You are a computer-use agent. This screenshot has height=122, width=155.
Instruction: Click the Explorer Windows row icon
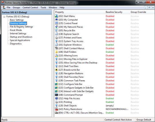56,45
